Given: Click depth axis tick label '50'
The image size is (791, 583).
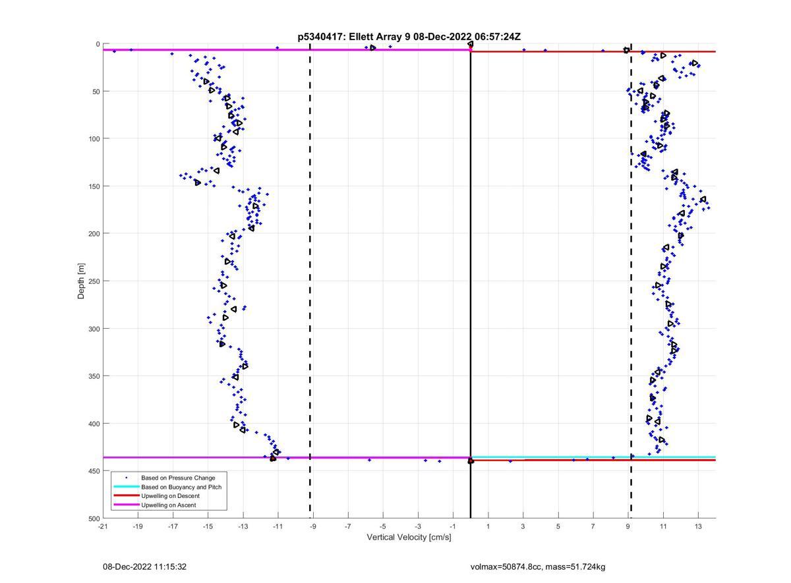Looking at the screenshot, I should 96,91.
